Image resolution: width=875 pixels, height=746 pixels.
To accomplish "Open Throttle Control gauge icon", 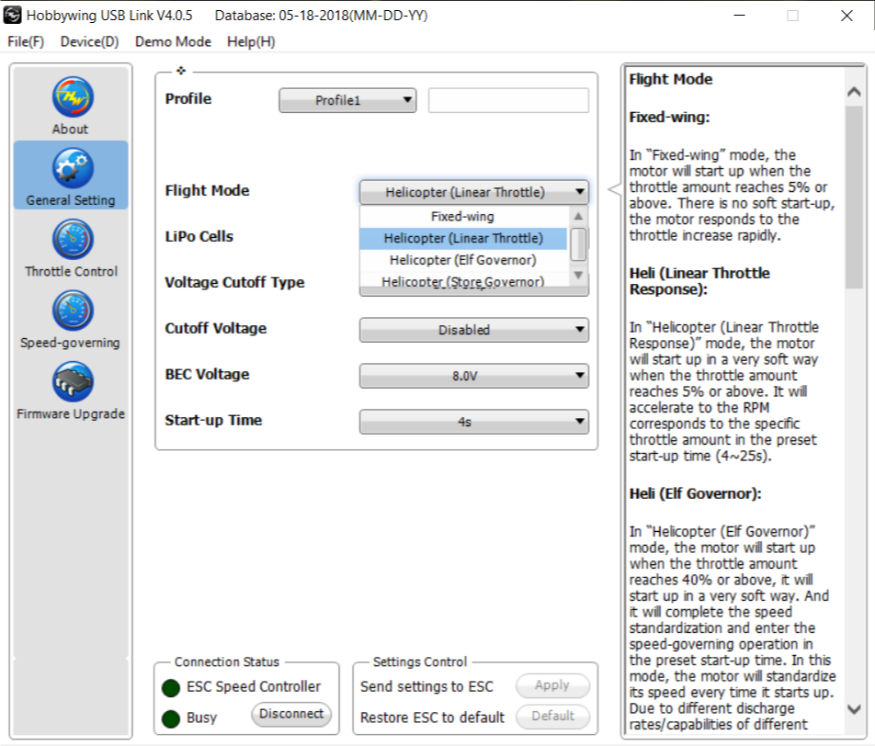I will click(x=73, y=240).
